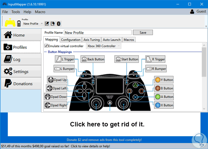Click the mapping panel scroll up arrow
The image size is (208, 149).
tap(204, 45)
